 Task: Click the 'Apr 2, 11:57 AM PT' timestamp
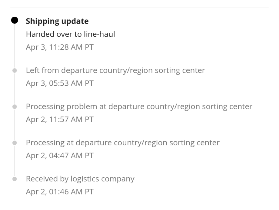60,120
